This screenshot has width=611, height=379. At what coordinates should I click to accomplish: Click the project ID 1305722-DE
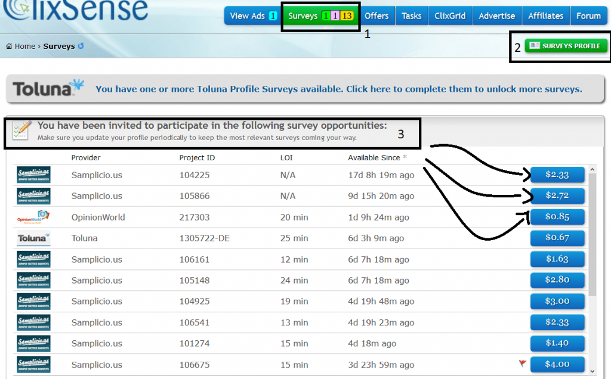click(x=205, y=238)
